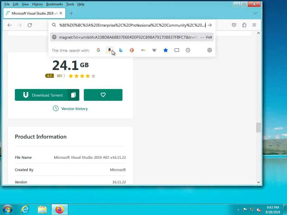
Task: Close the Microsoft Visual Studio 2019 tab
Action: coord(61,13)
